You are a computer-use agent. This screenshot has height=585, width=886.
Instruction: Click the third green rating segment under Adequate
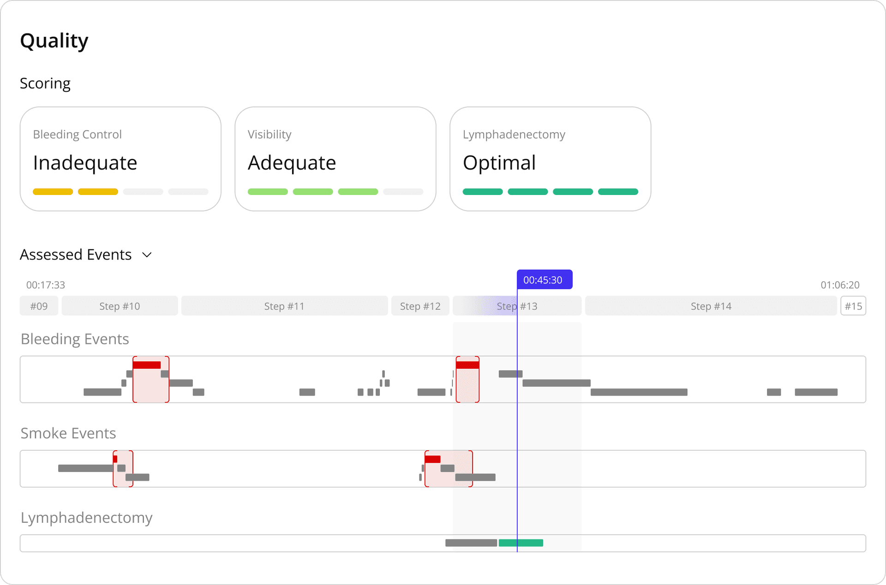358,191
